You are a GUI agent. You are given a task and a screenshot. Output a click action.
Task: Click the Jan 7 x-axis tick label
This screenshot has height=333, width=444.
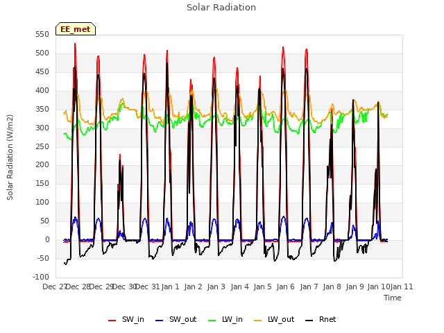tap(309, 287)
